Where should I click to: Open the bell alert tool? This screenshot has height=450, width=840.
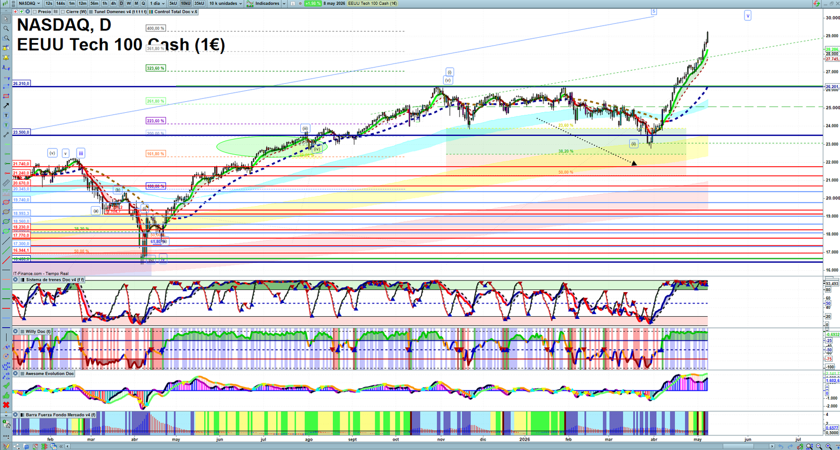point(6,57)
